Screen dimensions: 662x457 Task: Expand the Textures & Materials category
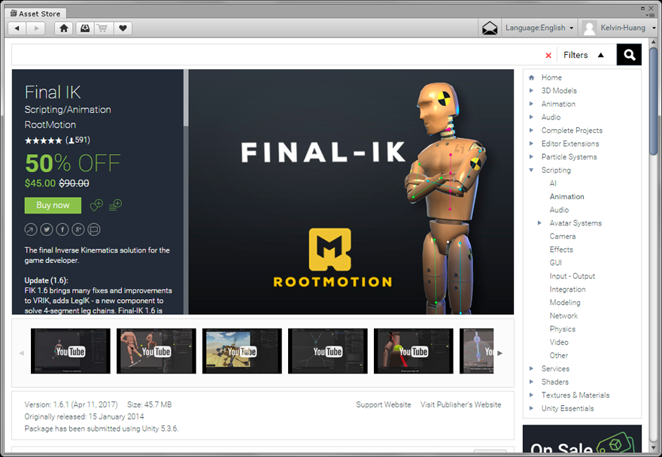(531, 395)
